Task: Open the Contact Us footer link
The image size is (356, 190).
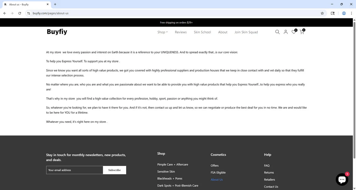Action: [x=271, y=187]
